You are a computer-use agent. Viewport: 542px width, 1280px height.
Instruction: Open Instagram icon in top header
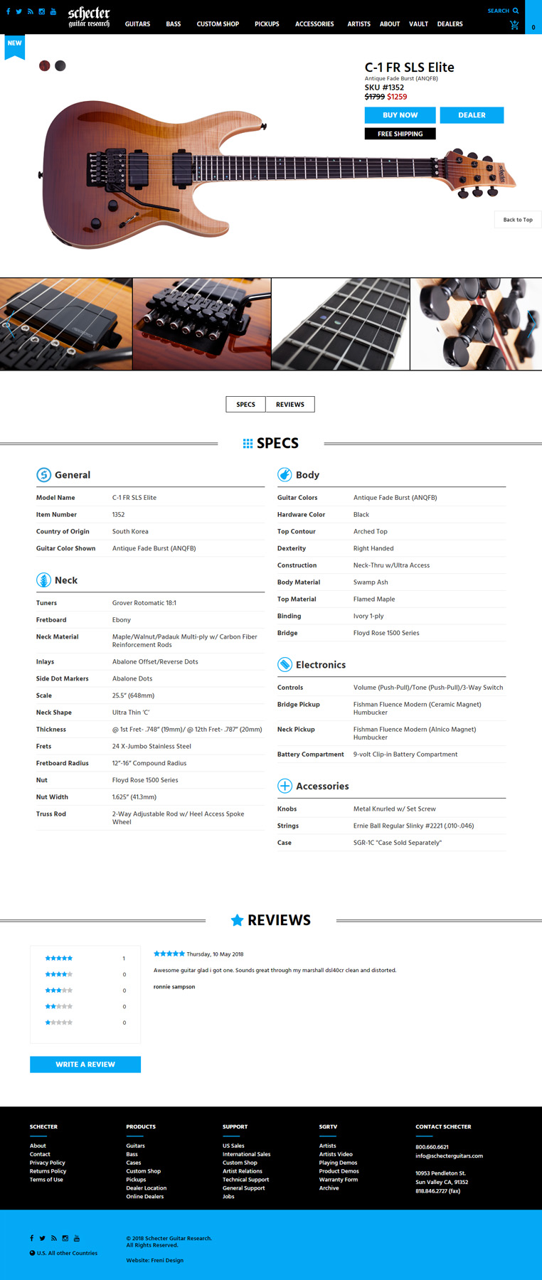[42, 11]
